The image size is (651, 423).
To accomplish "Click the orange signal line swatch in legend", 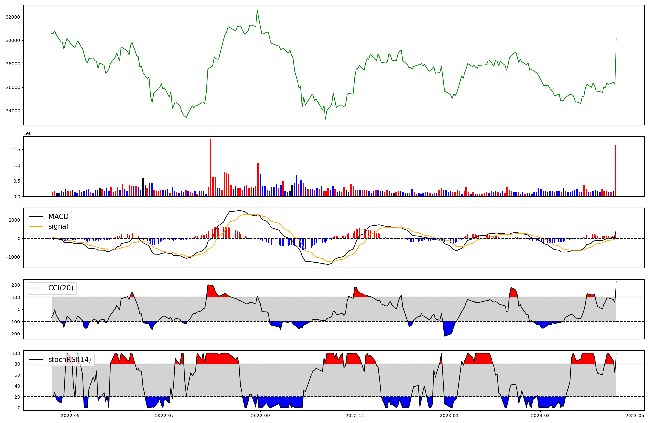I will click(36, 226).
